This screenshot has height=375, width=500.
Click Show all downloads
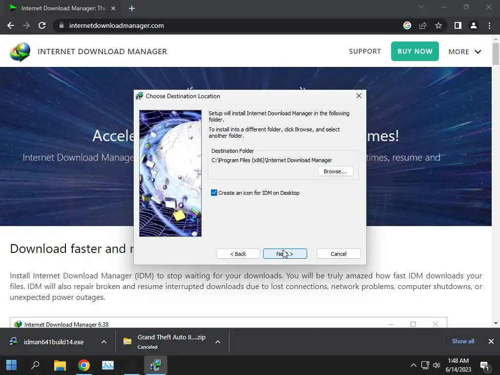[x=463, y=341]
